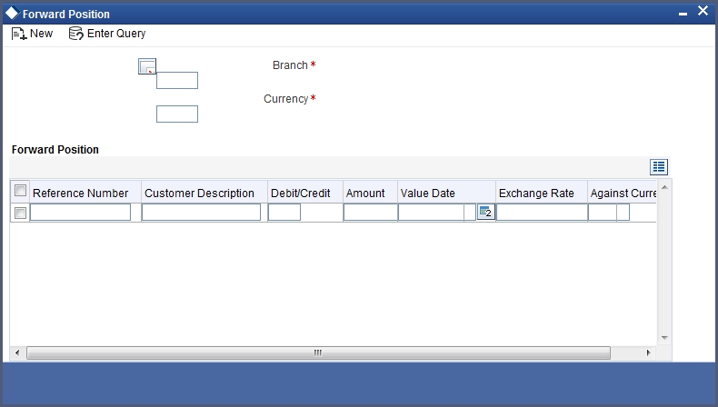This screenshot has width=718, height=407.
Task: Close the Forward Position window
Action: (x=703, y=11)
